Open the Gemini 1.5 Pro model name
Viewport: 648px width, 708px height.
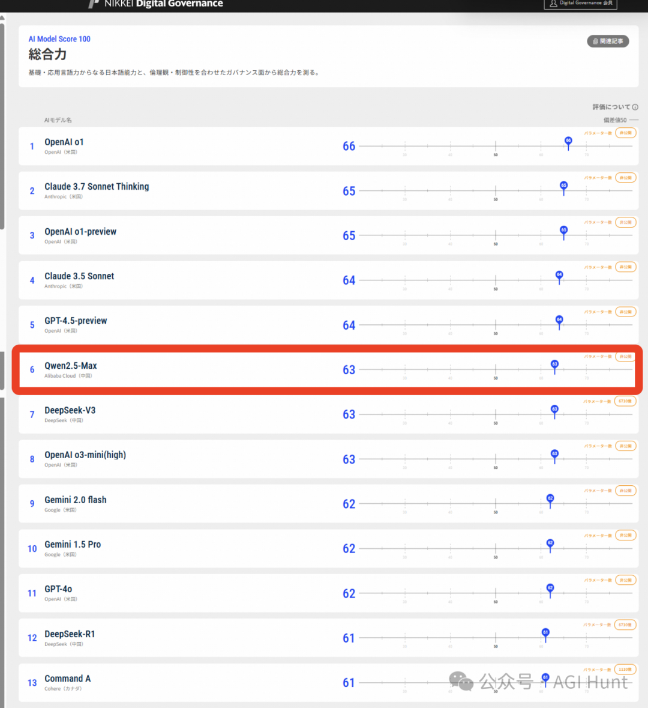point(73,545)
